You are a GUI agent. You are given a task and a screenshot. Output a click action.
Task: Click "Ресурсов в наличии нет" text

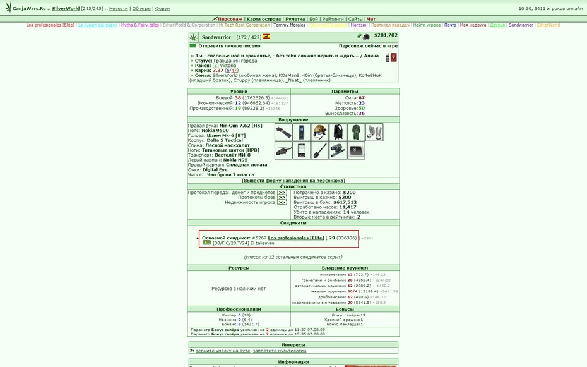point(239,289)
